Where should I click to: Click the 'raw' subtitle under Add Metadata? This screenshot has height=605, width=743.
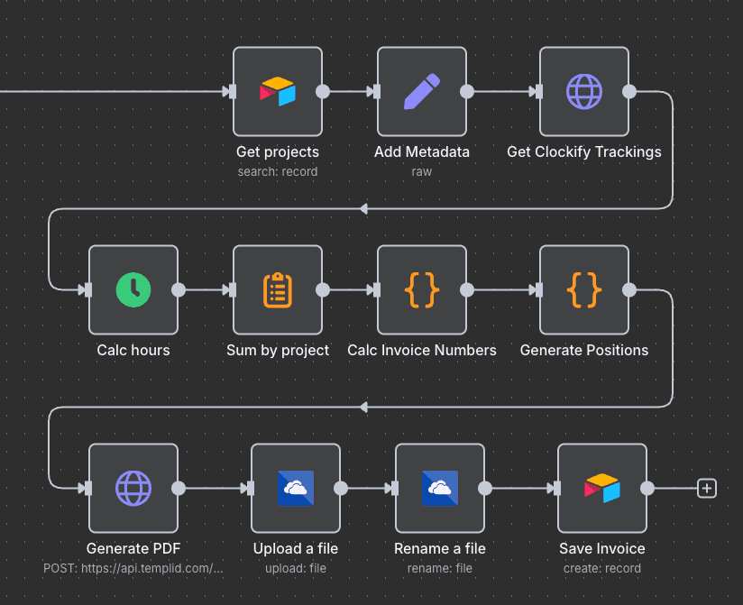(x=422, y=171)
